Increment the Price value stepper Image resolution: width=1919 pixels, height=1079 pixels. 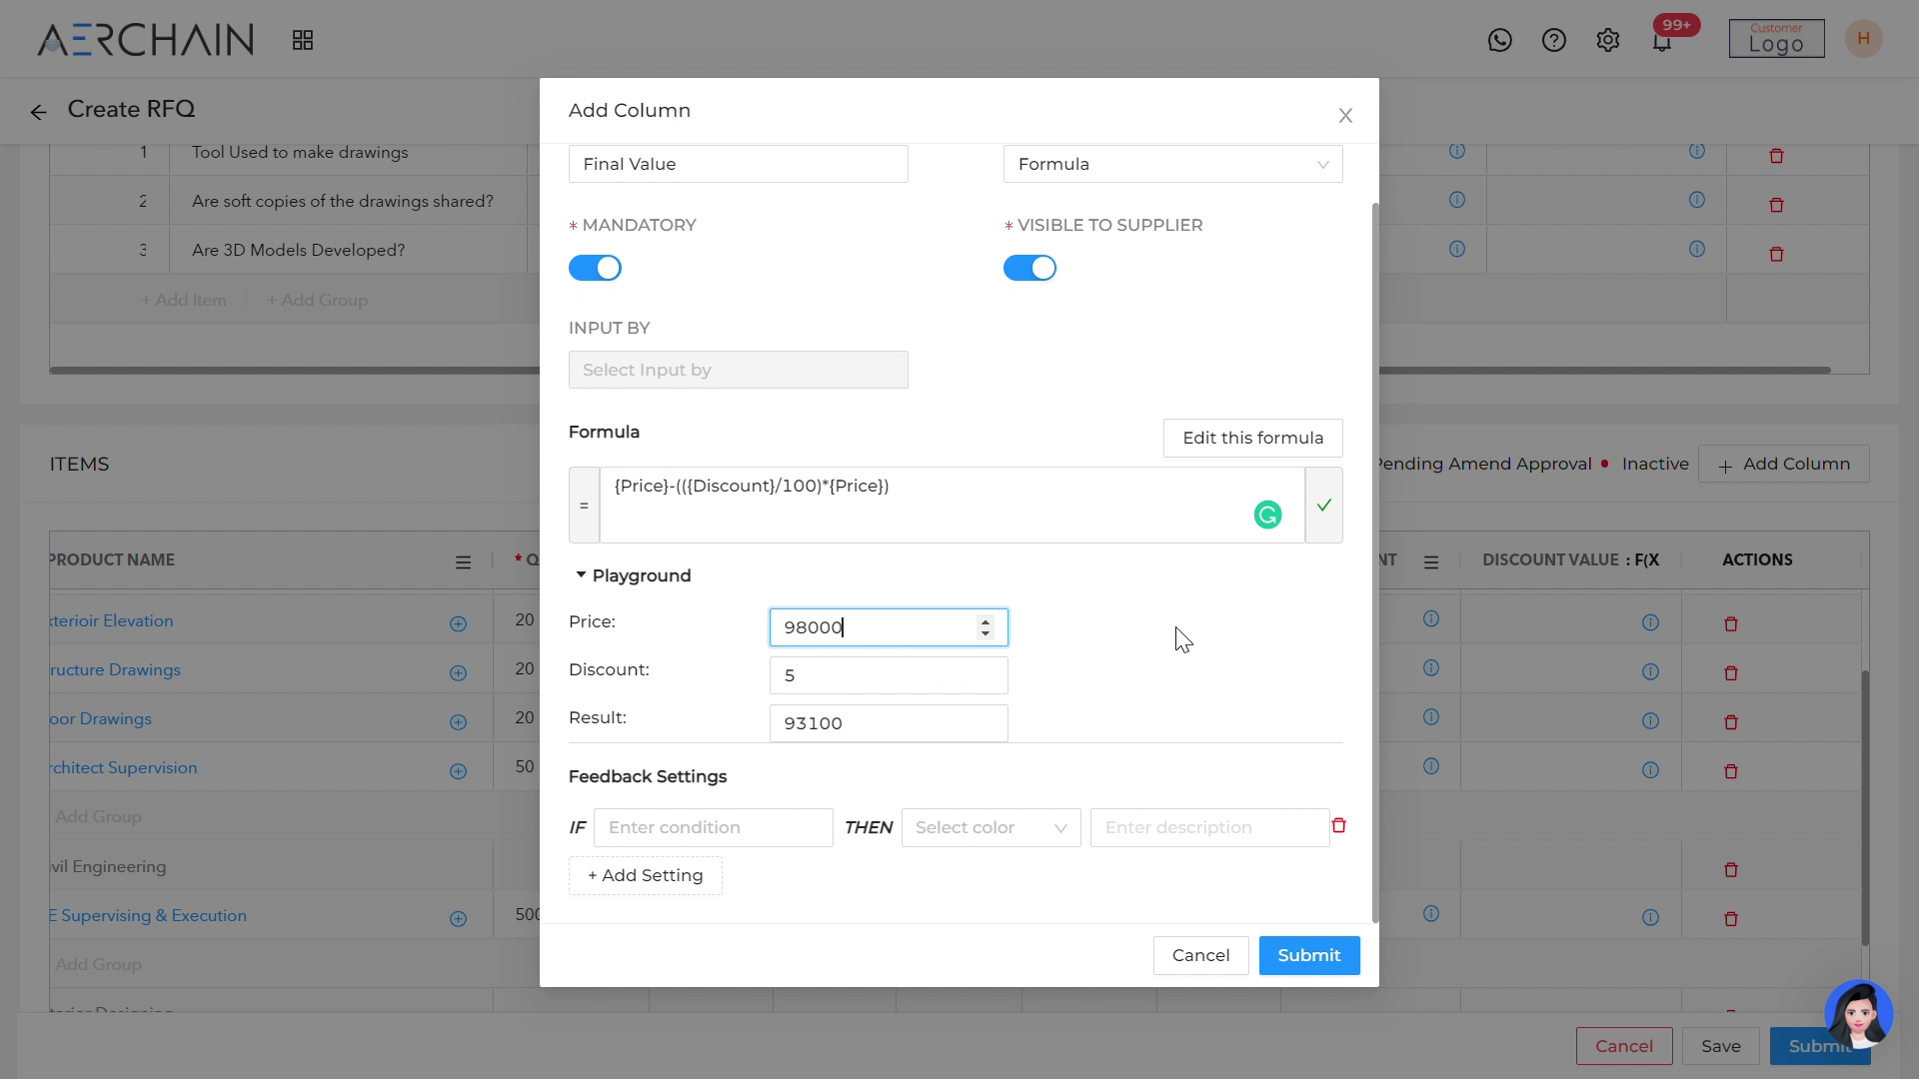click(x=985, y=620)
